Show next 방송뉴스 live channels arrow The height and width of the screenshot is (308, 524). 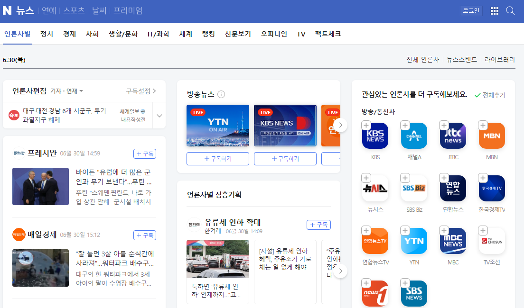click(x=340, y=125)
